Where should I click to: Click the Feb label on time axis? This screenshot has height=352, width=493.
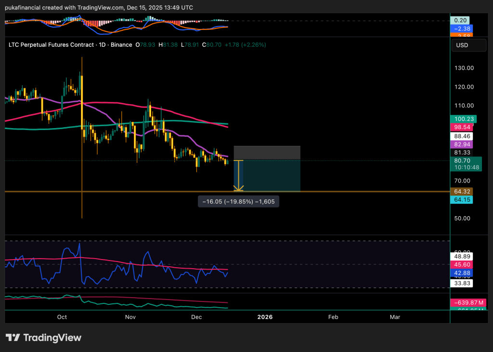pyautogui.click(x=333, y=317)
